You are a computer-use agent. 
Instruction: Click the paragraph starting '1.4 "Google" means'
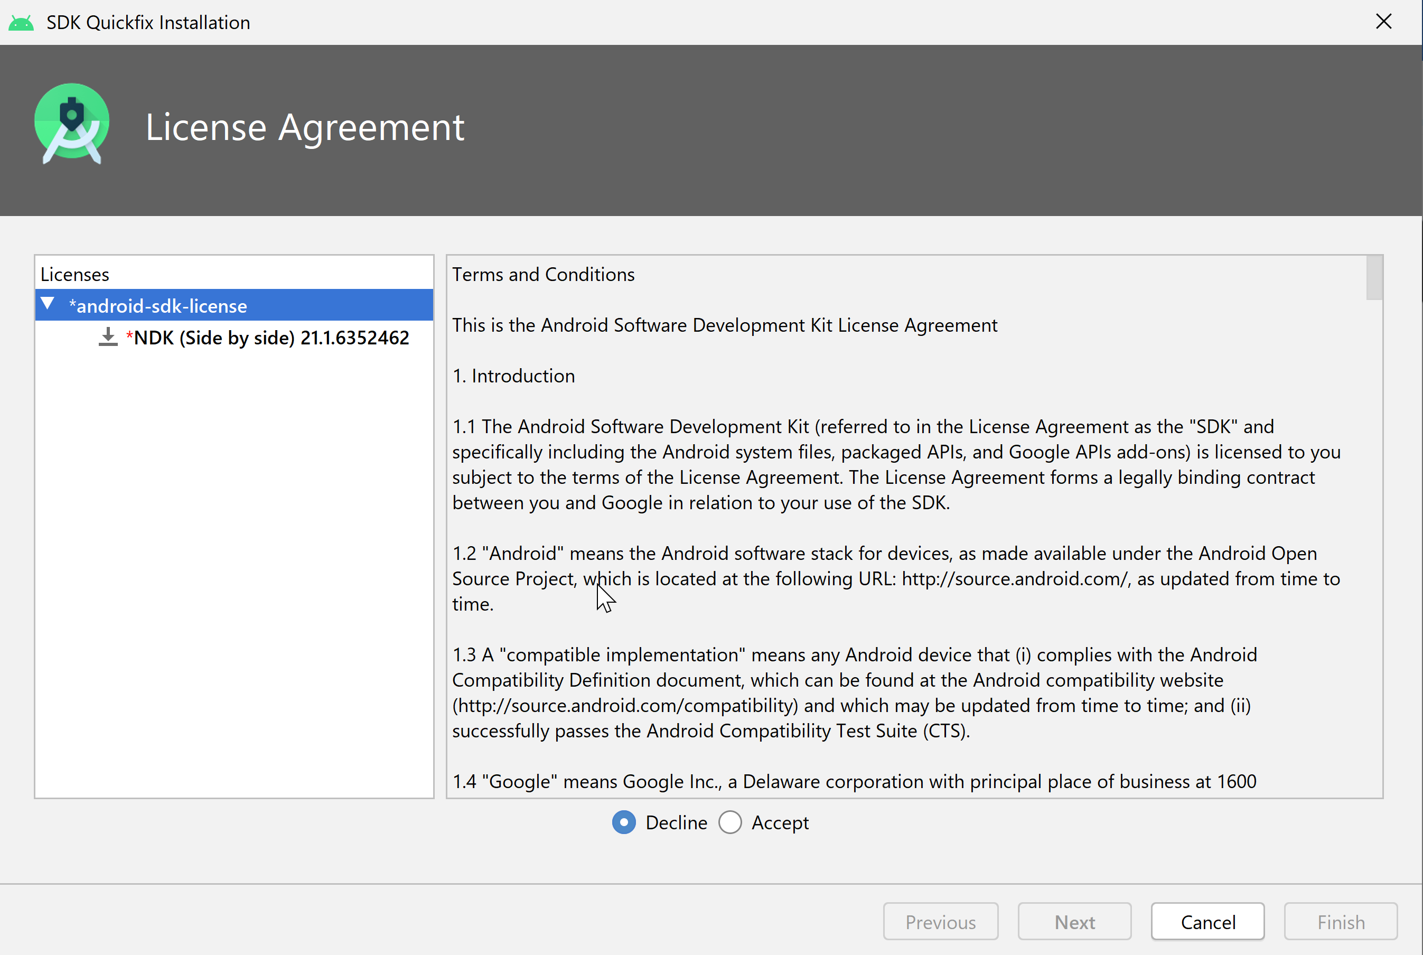854,781
